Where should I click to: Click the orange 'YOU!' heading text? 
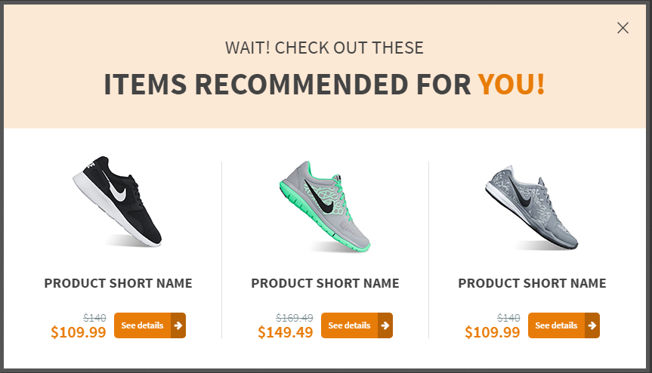[511, 84]
